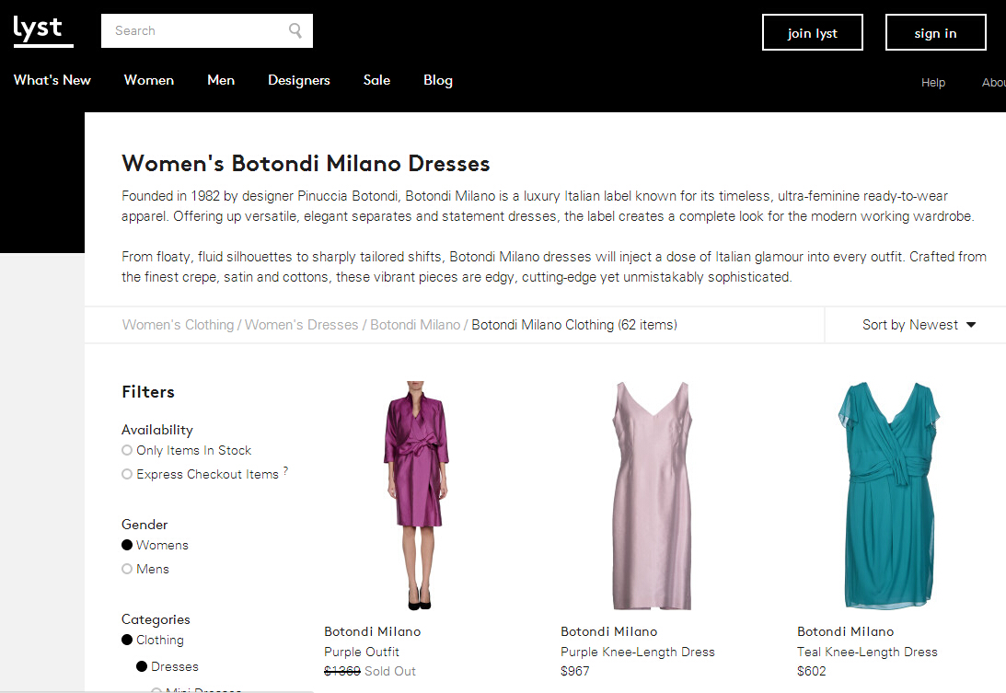Click the Express Checkout help question mark
The width and height of the screenshot is (1006, 693).
tap(285, 471)
